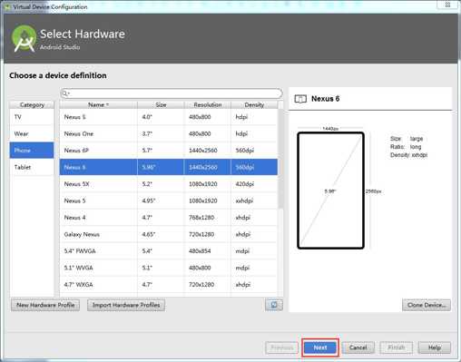Select the Nexus S device row
Screen dimensions: 461x362
coord(169,117)
